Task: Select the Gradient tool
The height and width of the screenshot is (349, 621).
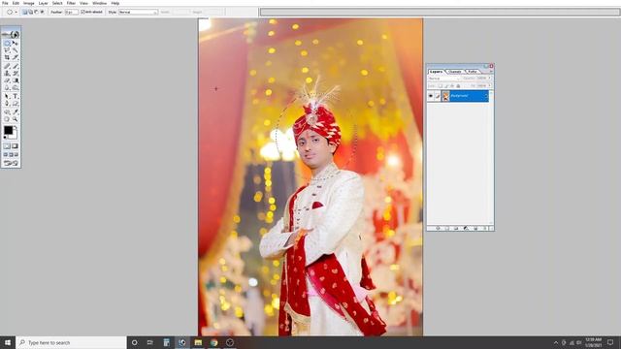Action: [16, 80]
